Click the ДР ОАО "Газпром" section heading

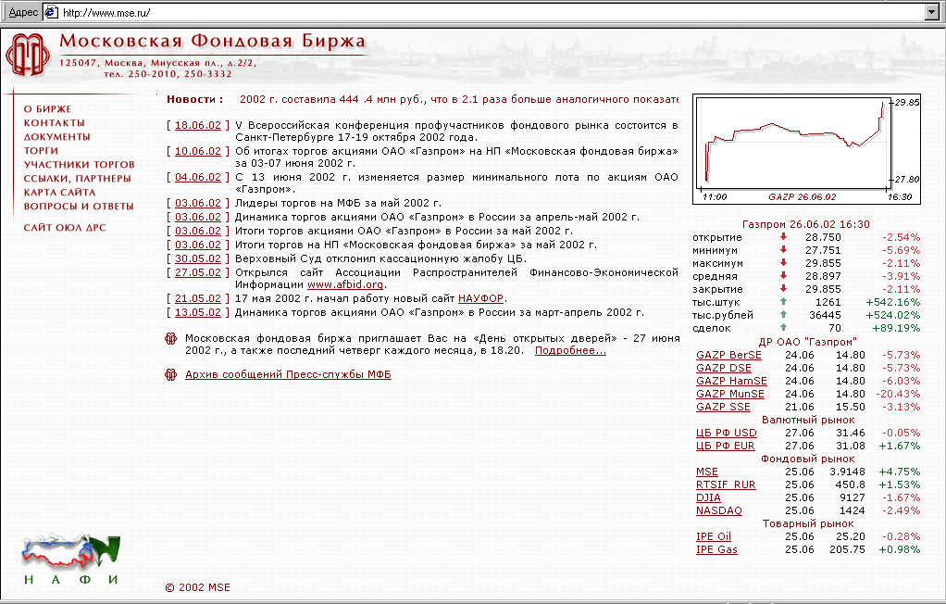coord(807,343)
